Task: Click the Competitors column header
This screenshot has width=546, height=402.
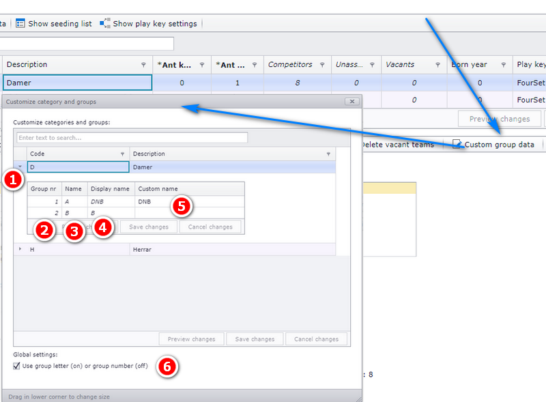Action: click(298, 64)
